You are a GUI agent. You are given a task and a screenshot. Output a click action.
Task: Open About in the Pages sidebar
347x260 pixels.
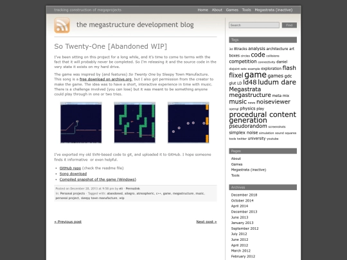[x=236, y=159]
